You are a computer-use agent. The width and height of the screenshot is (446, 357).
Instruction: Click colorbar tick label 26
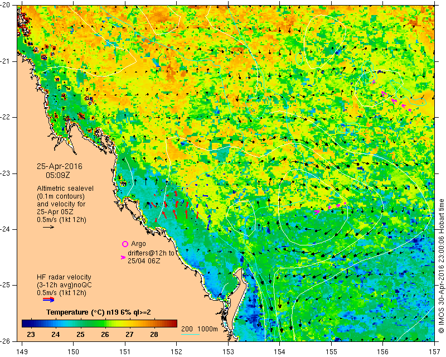point(105,334)
